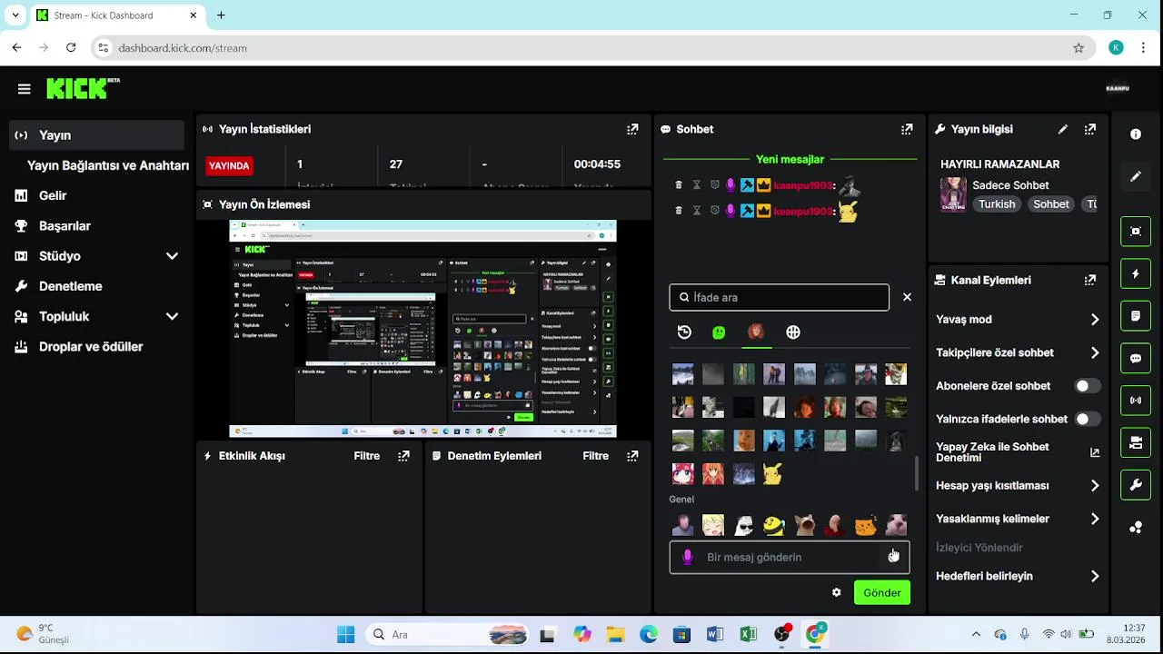Toggle activity feed lightning widget in rail
This screenshot has height=654, width=1163.
pos(1136,273)
